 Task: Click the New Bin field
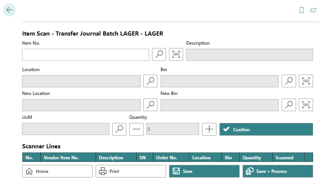(219, 105)
